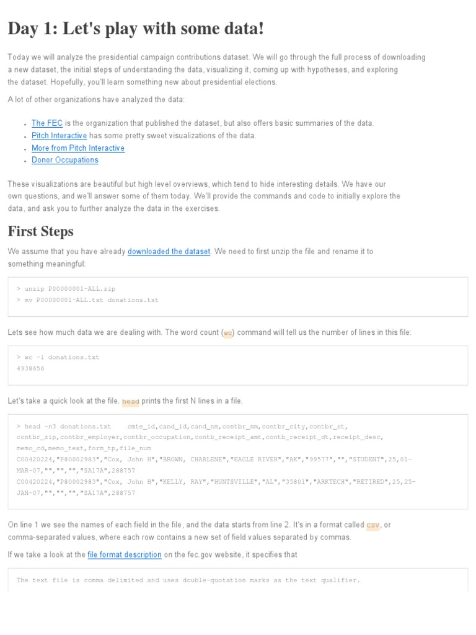Click the "These visualizations are beautiful" paragraph
The image size is (476, 635).
(x=204, y=196)
